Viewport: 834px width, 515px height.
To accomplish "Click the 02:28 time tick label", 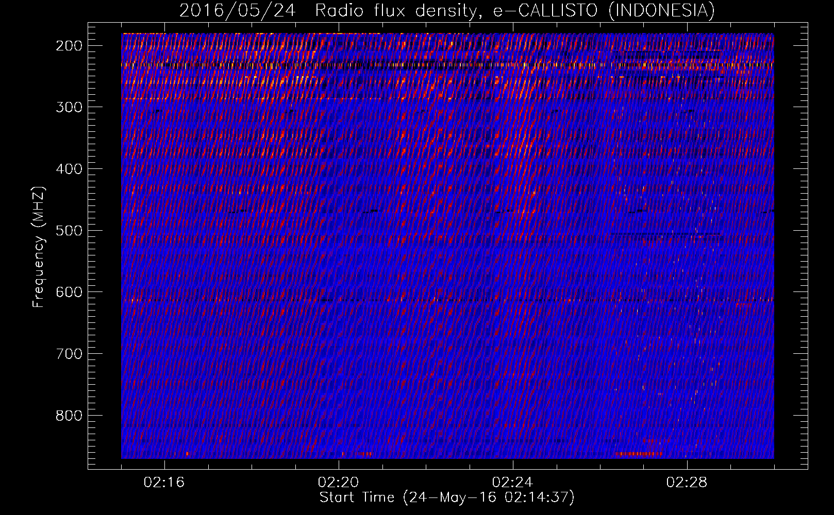I will [x=687, y=483].
